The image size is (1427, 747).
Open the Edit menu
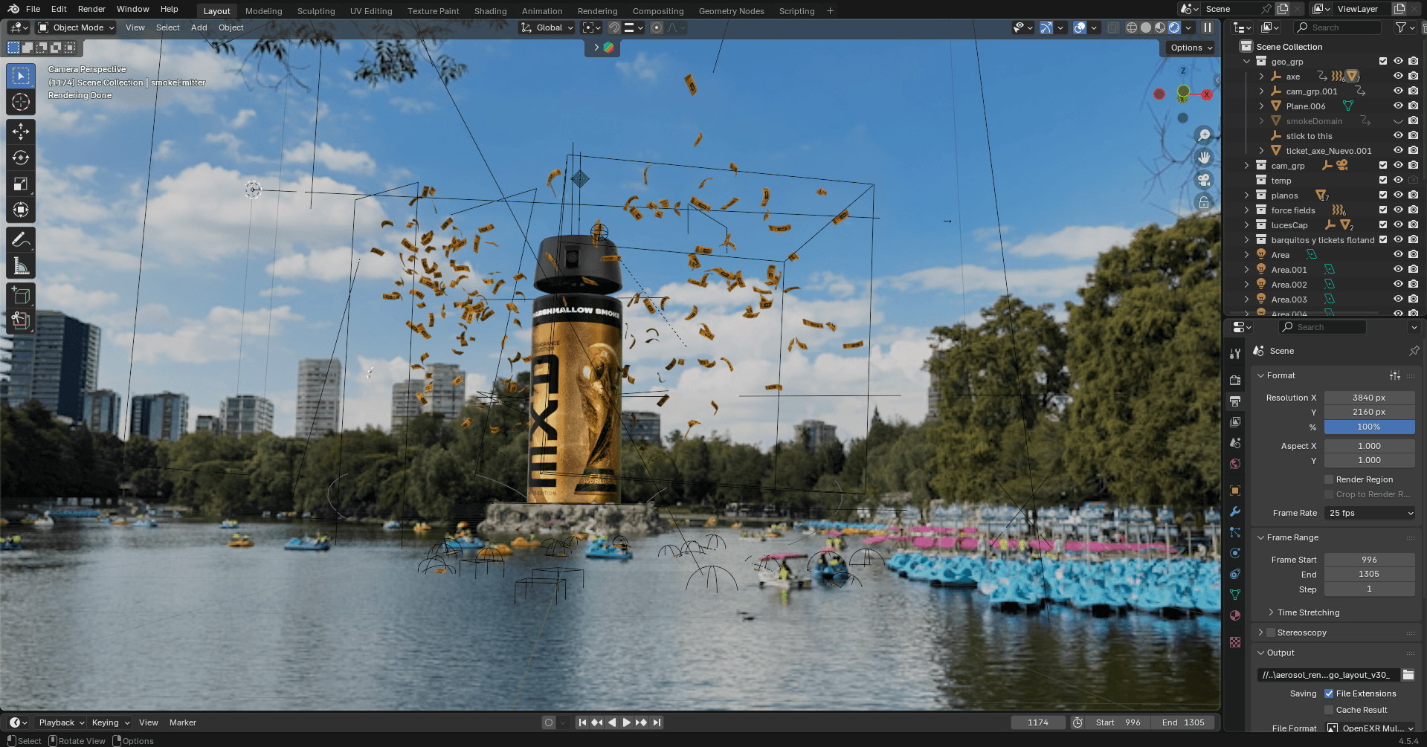coord(59,9)
